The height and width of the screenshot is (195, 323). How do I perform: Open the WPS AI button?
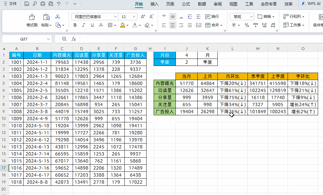(311, 4)
